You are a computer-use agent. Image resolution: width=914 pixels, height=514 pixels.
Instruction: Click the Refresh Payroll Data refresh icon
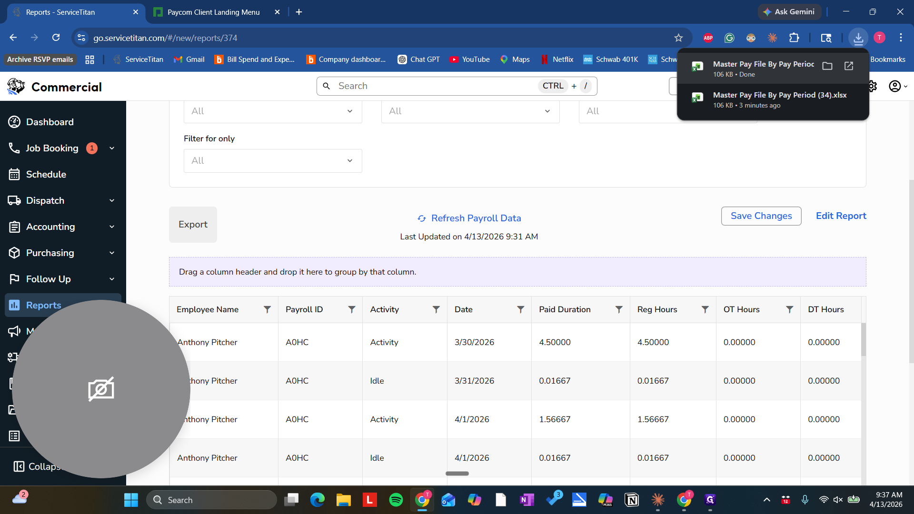coord(422,218)
